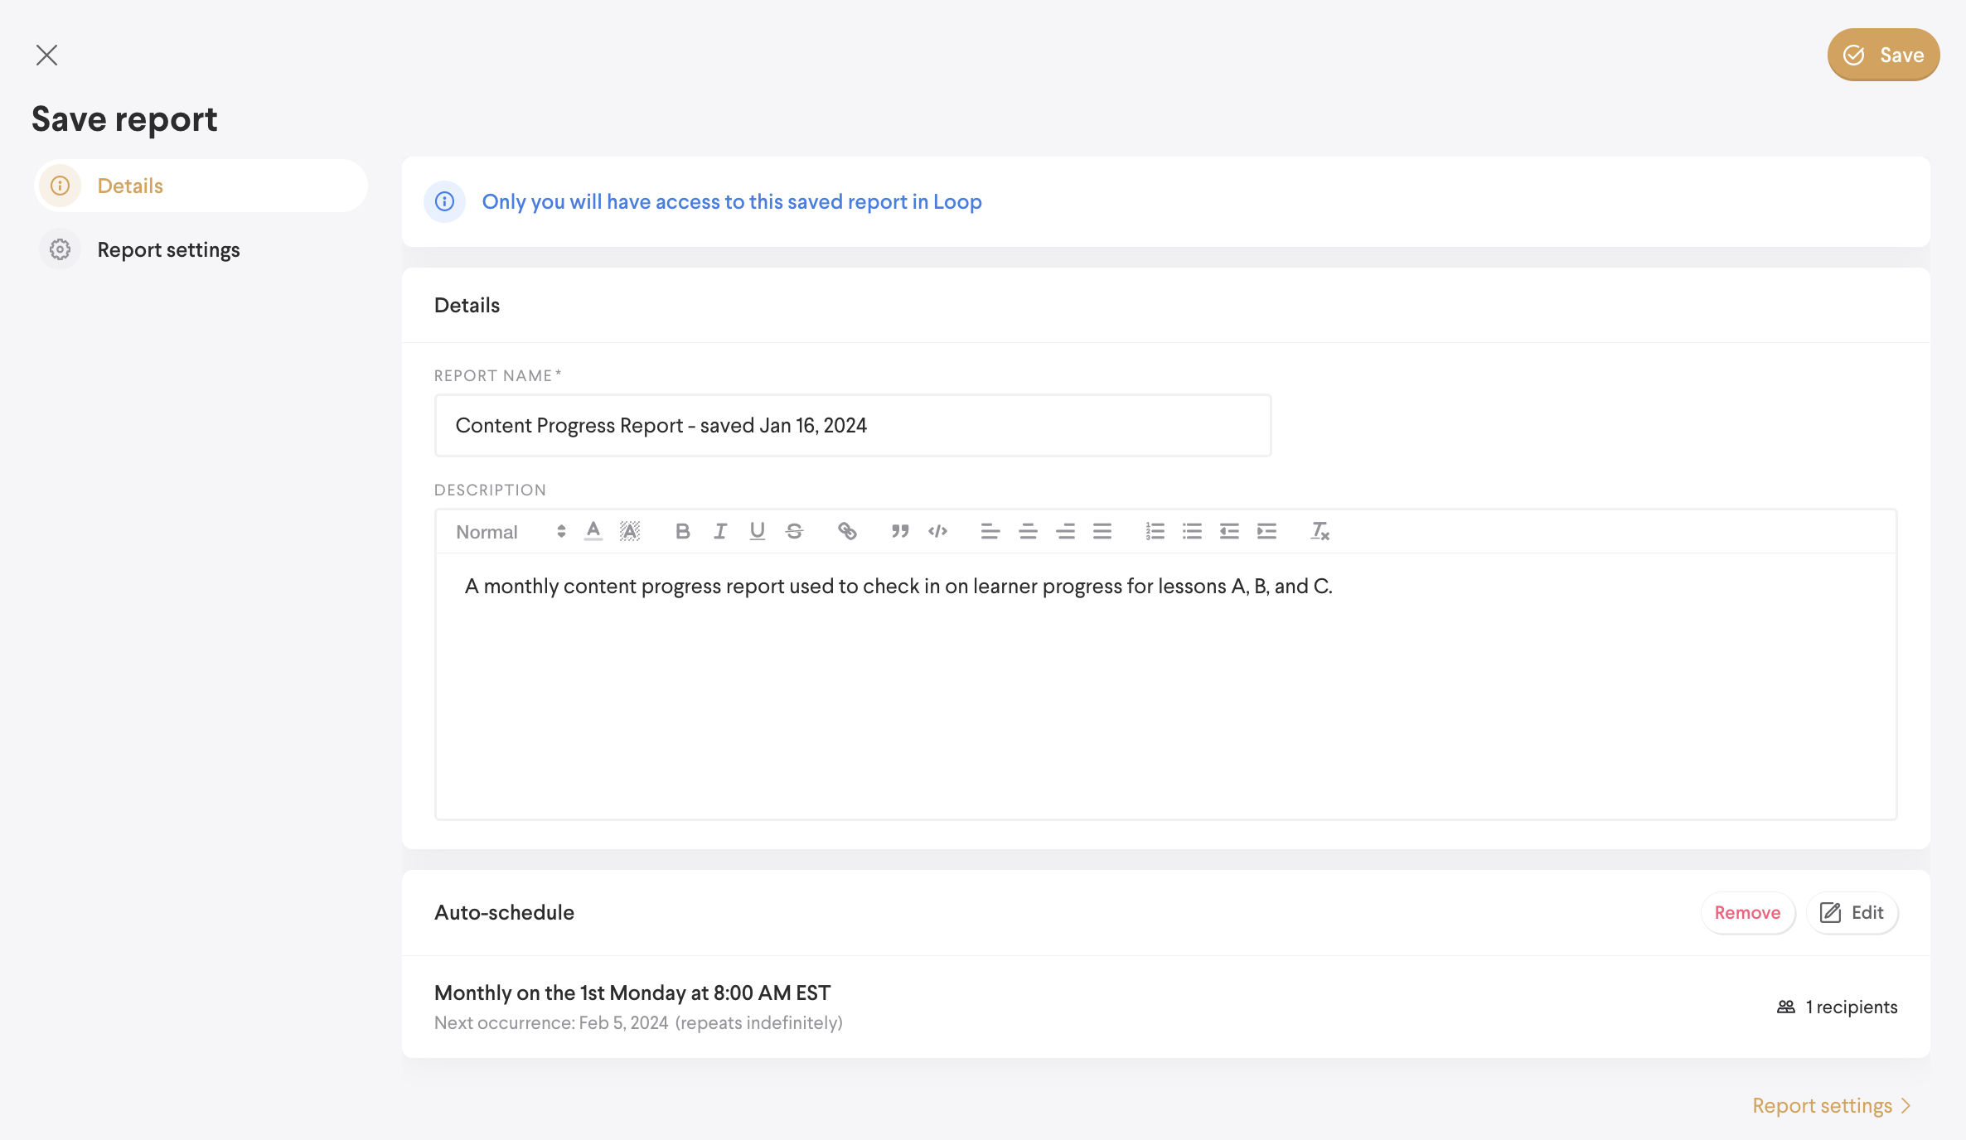
Task: Open the text background color picker
Action: [x=630, y=531]
